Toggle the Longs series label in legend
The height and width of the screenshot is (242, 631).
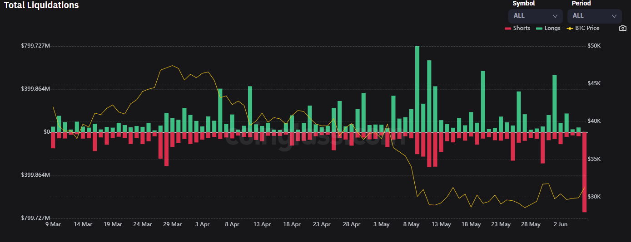(x=552, y=28)
